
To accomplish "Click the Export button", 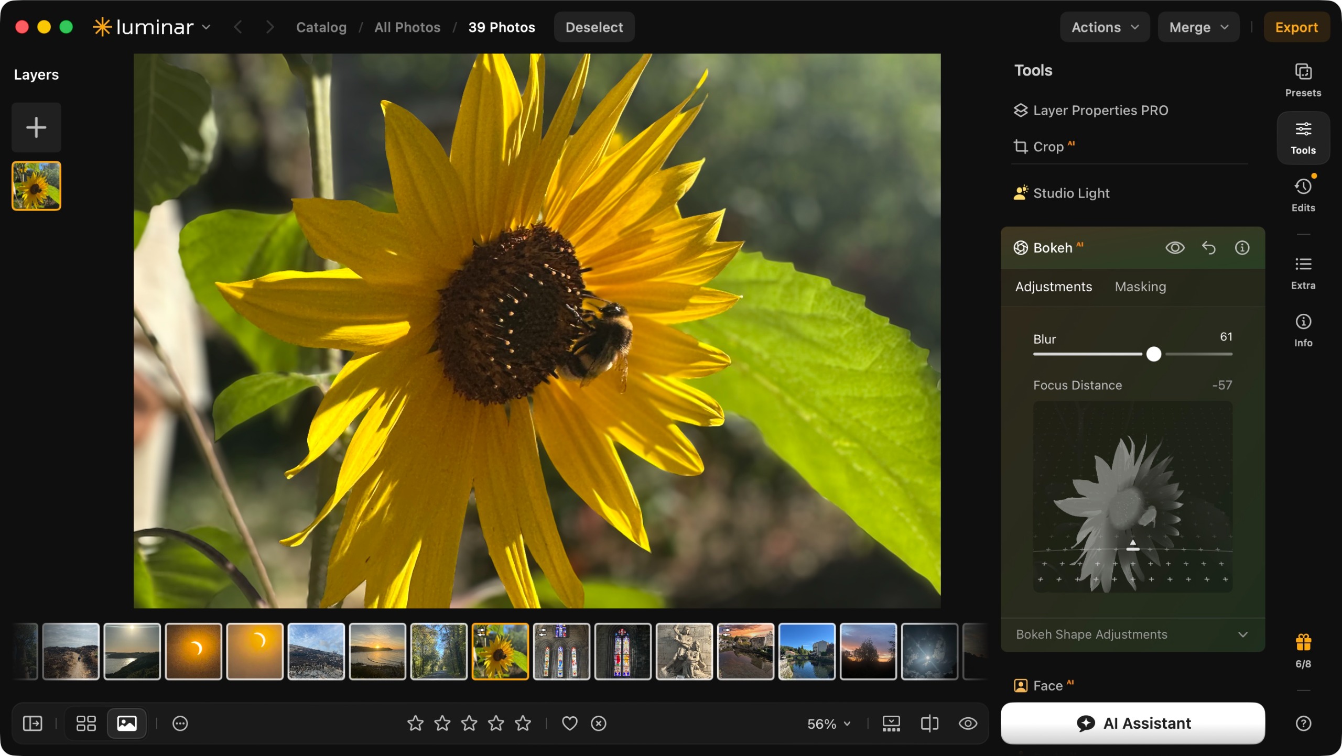I will 1296,27.
